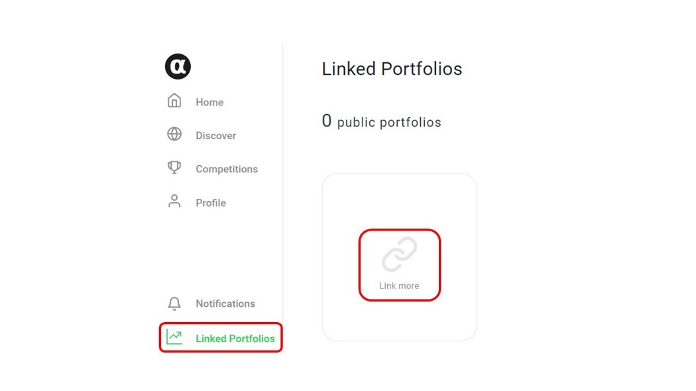Click the Profile person icon
The width and height of the screenshot is (696, 391).
click(x=174, y=201)
